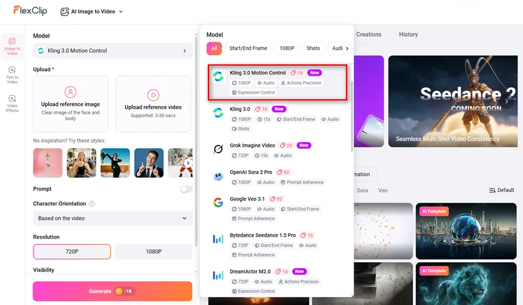Viewport: 523px width, 305px height.
Task: Open the Default sort option
Action: click(x=502, y=190)
